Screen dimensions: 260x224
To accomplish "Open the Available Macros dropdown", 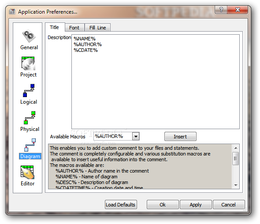I will (x=136, y=137).
